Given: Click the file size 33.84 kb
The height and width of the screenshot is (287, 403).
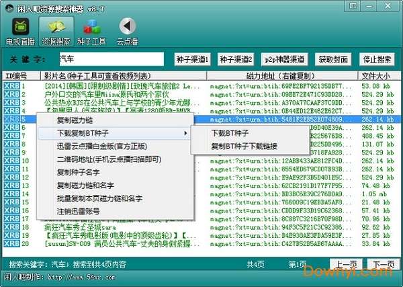Looking at the screenshot, I should pyautogui.click(x=377, y=244).
